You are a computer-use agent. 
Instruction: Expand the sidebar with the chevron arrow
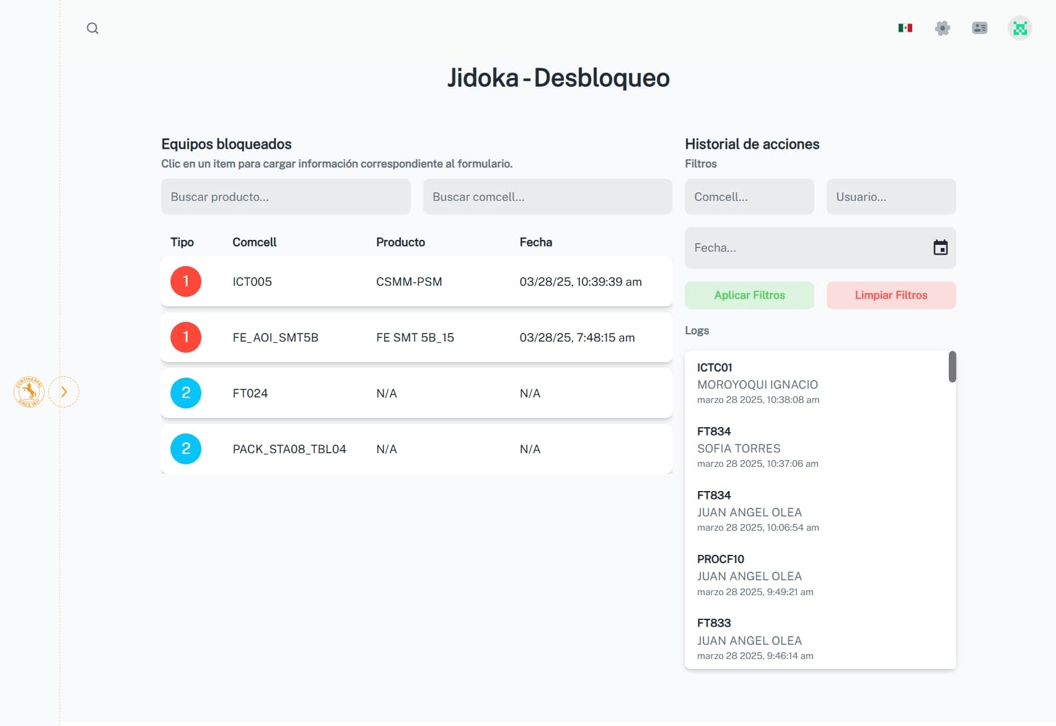tap(64, 392)
